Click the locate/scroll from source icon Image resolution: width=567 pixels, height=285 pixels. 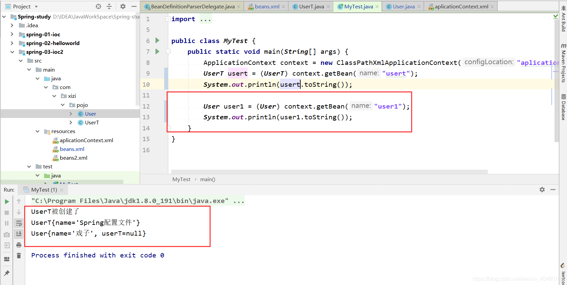pos(98,6)
